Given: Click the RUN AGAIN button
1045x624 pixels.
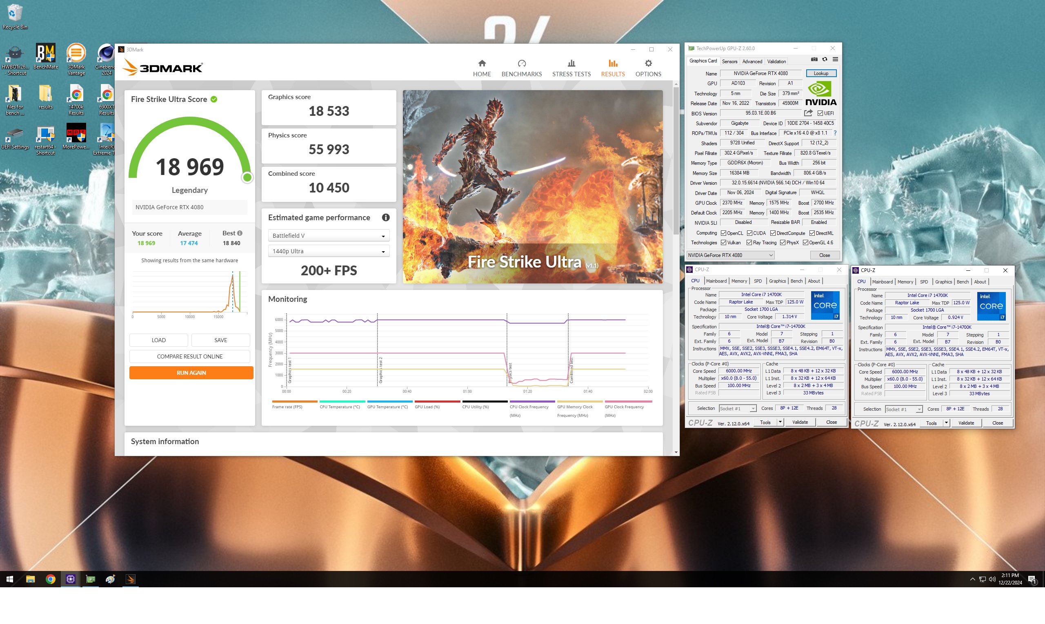Looking at the screenshot, I should (x=191, y=373).
